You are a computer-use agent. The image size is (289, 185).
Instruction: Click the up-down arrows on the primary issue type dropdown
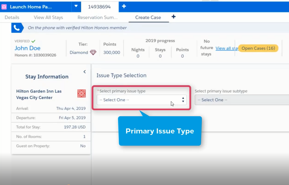tap(183, 100)
